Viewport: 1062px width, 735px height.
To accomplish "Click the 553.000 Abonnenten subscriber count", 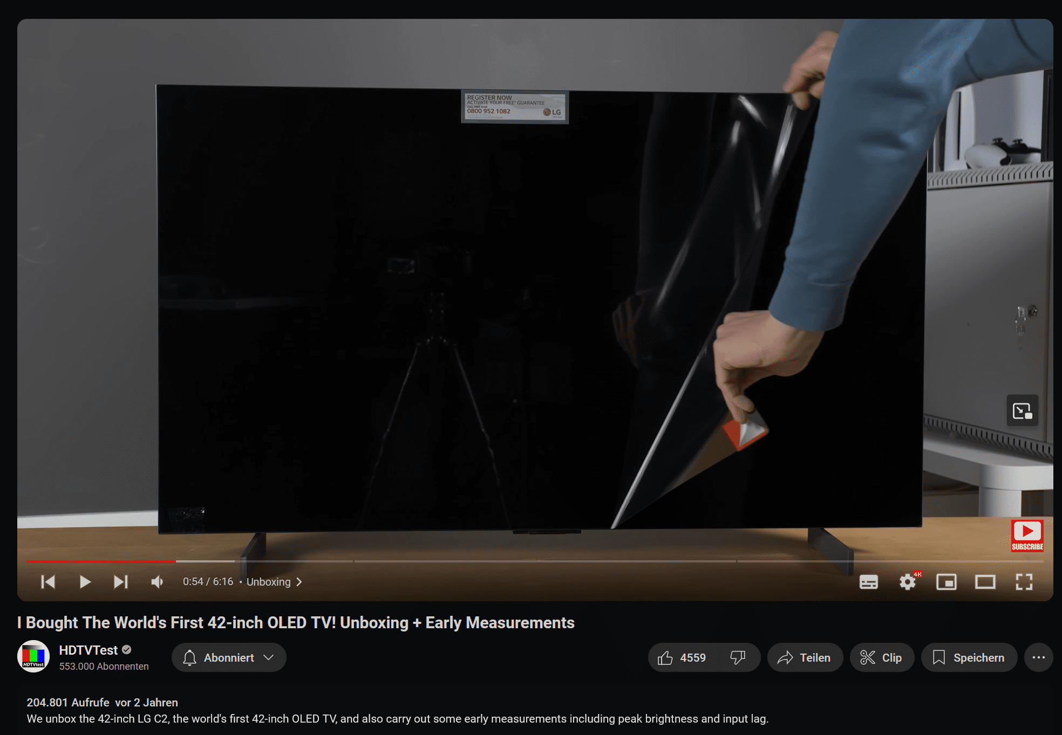I will tap(104, 667).
